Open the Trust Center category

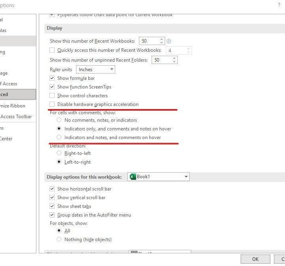tap(18, 139)
